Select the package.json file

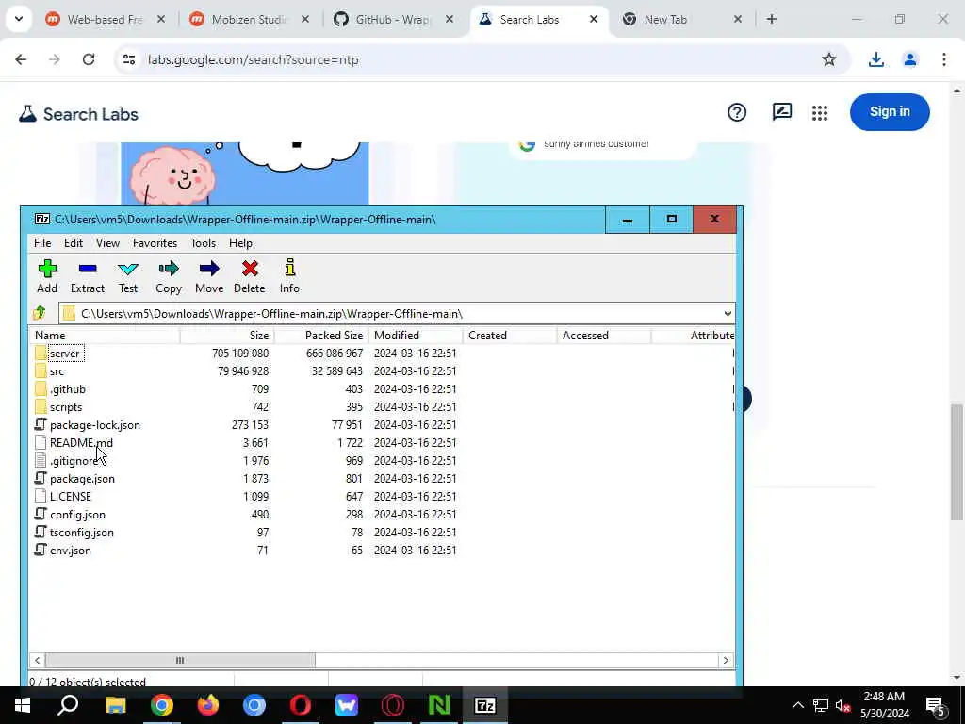click(x=82, y=478)
